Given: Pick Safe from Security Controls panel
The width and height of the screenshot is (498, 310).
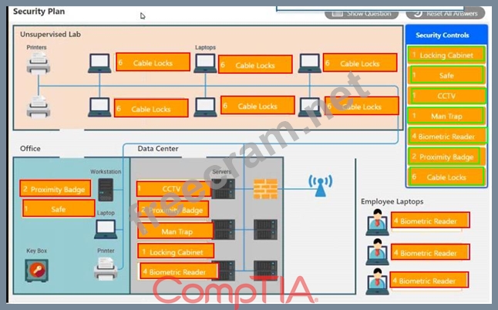Looking at the screenshot, I should click(x=446, y=76).
